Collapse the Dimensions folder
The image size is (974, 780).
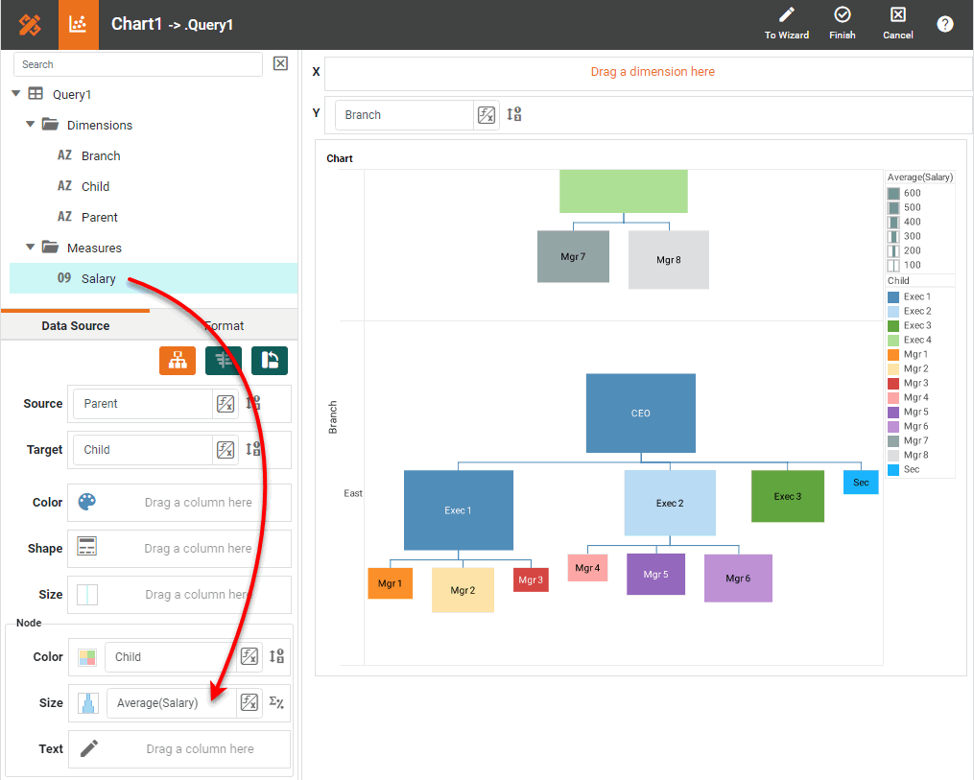tap(30, 125)
